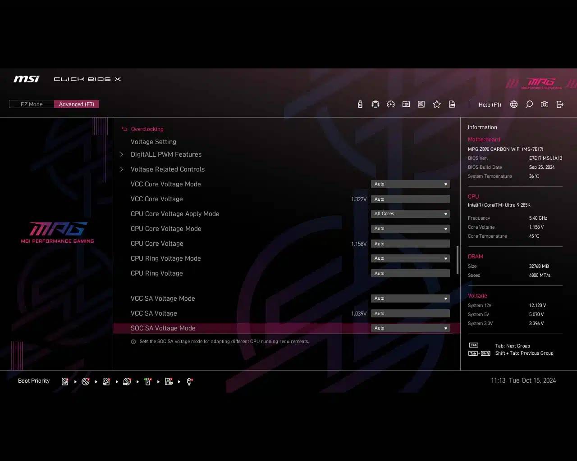This screenshot has width=577, height=461.
Task: Take a screenshot with the camera icon
Action: tap(545, 104)
